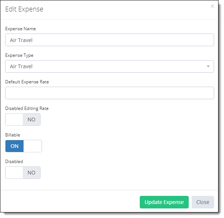Click the Edit Expense dialog title
This screenshot has height=218, width=224.
pyautogui.click(x=24, y=9)
